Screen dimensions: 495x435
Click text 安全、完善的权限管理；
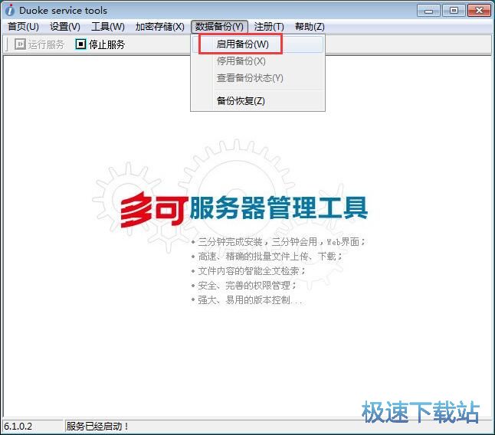(x=247, y=286)
